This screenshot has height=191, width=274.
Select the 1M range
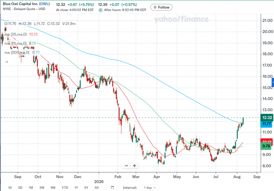click(31, 188)
